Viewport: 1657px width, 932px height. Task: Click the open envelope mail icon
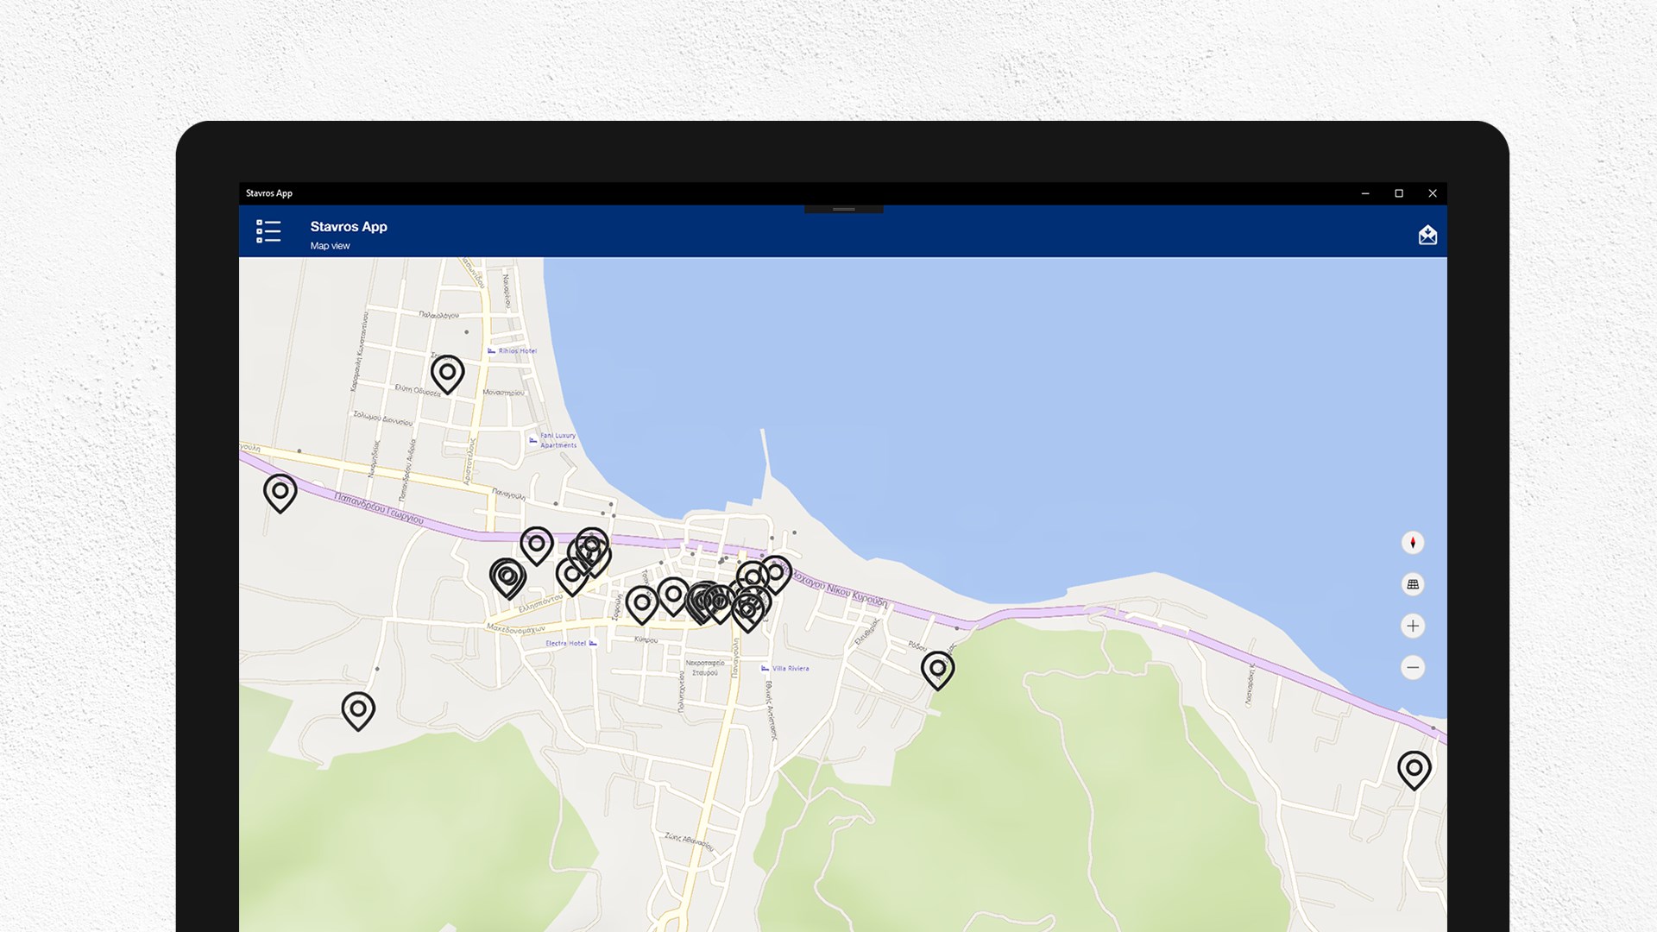(1427, 235)
